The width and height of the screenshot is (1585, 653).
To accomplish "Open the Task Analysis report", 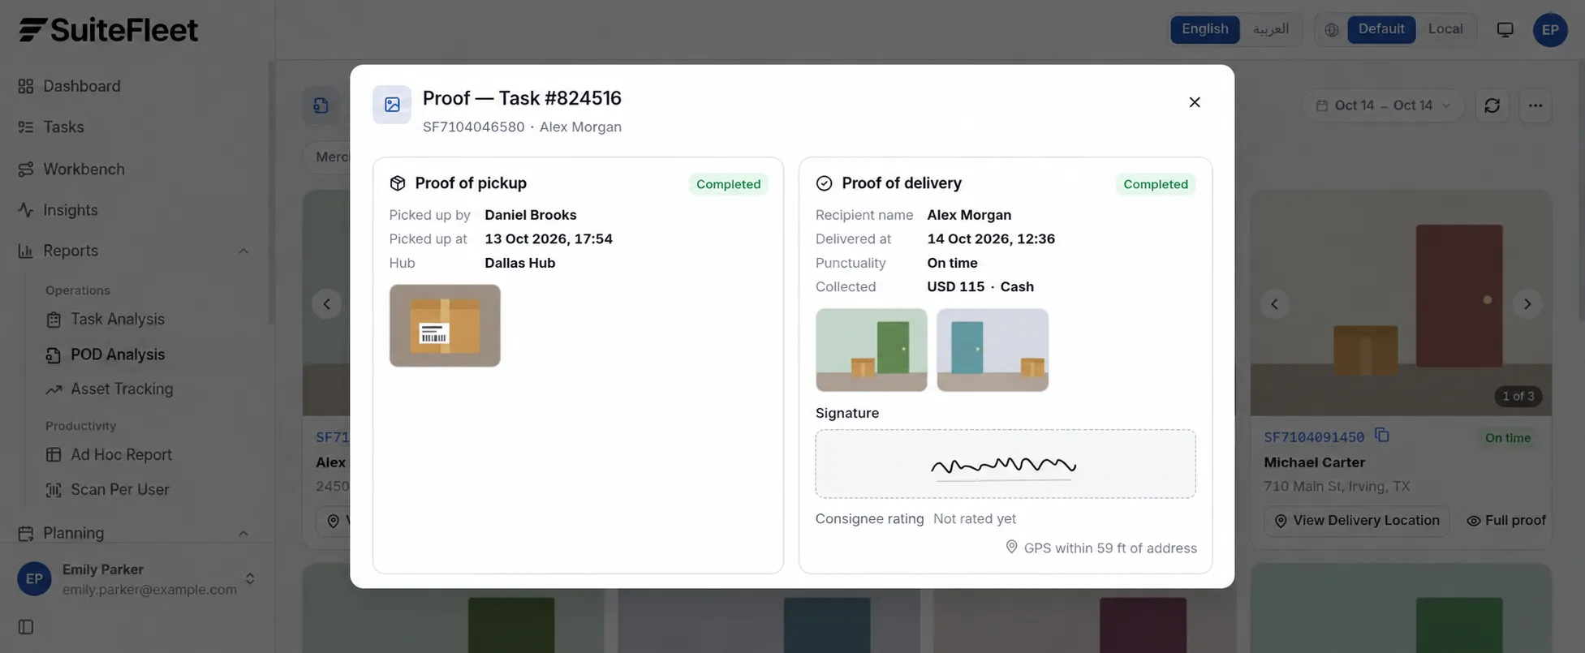I will pyautogui.click(x=117, y=320).
